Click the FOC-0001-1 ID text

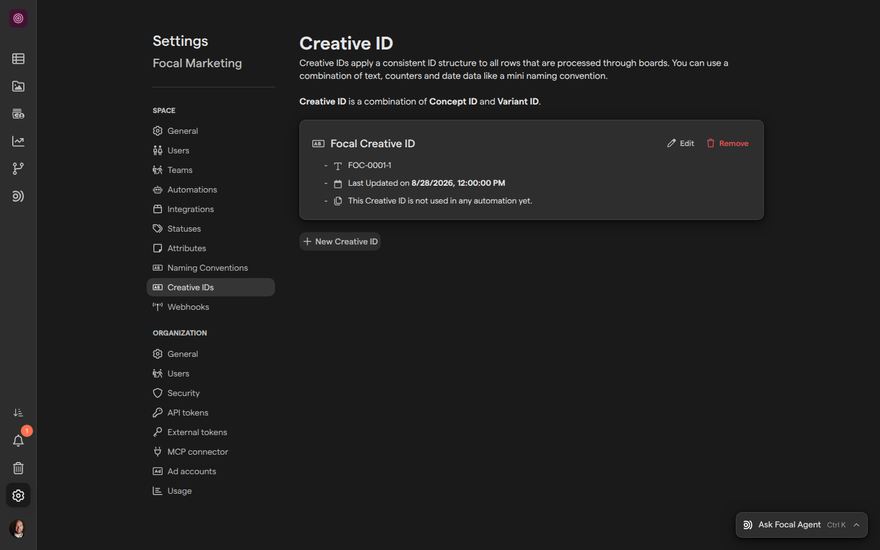(370, 166)
